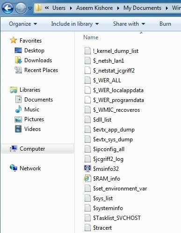Image resolution: width=181 pixels, height=233 pixels.
Task: Select the $_WMIC_recoveros file name
Action: coord(116,110)
